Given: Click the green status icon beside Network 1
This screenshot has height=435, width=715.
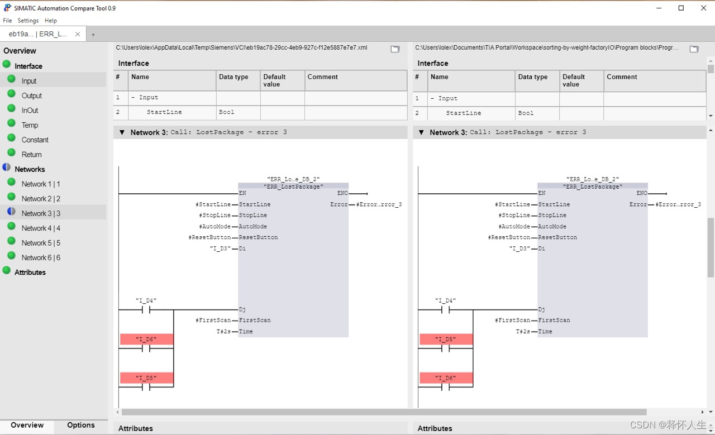Looking at the screenshot, I should (x=11, y=181).
